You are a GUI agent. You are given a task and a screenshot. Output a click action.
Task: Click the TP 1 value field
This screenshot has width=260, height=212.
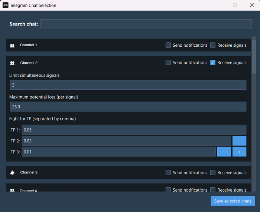tap(134, 130)
